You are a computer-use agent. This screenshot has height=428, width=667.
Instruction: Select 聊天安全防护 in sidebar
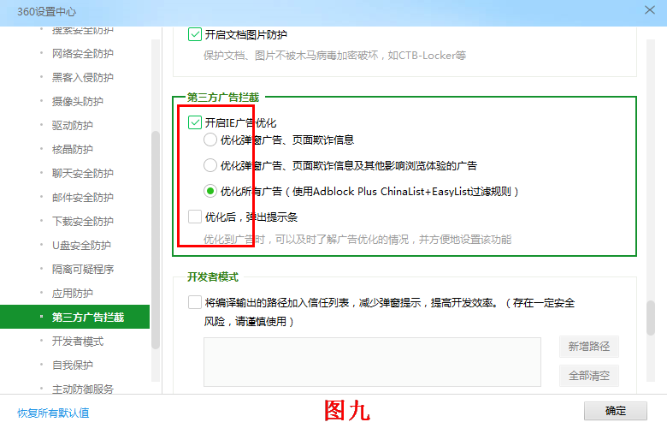point(83,173)
